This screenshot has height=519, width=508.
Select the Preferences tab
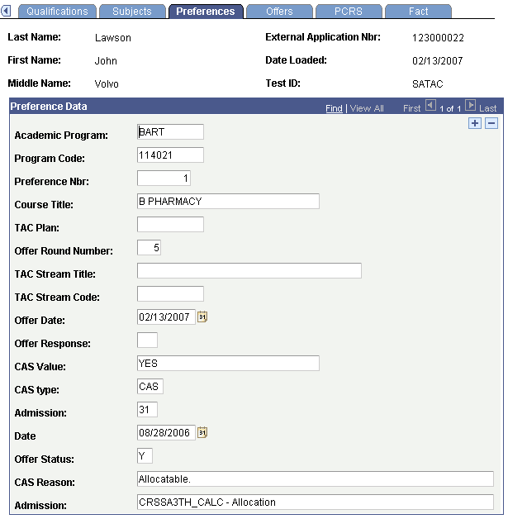pos(206,12)
